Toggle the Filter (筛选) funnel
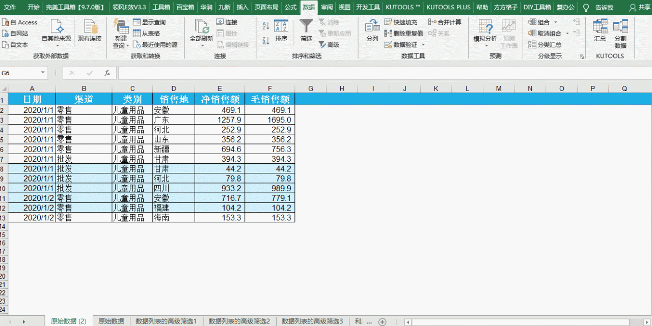Viewport: 652px width, 326px height. click(x=306, y=31)
